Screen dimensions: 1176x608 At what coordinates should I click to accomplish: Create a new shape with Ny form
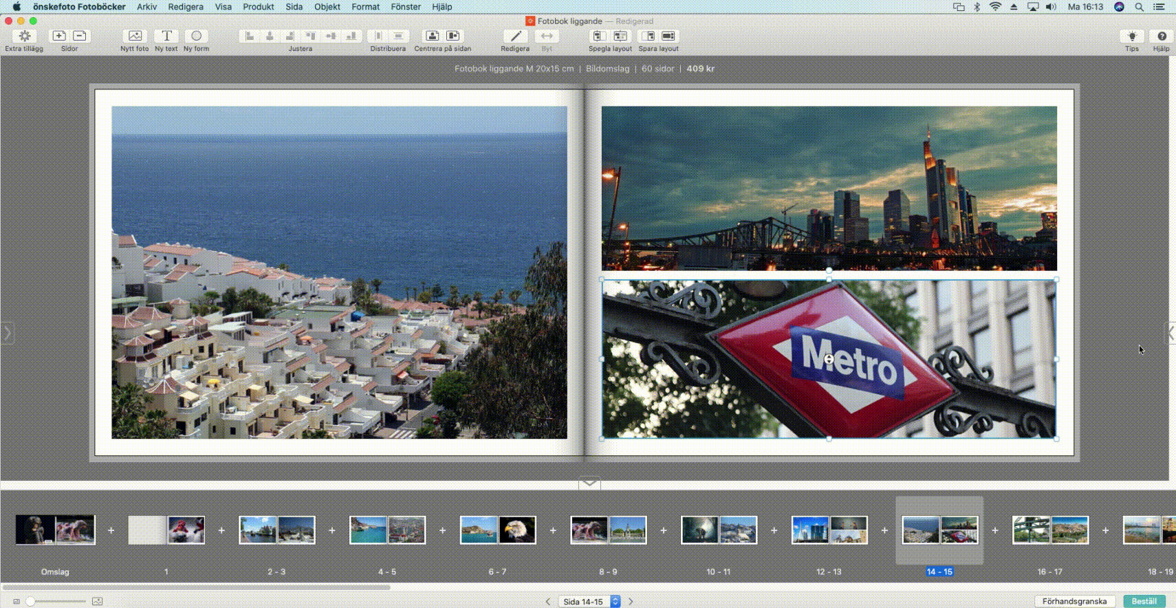point(197,36)
